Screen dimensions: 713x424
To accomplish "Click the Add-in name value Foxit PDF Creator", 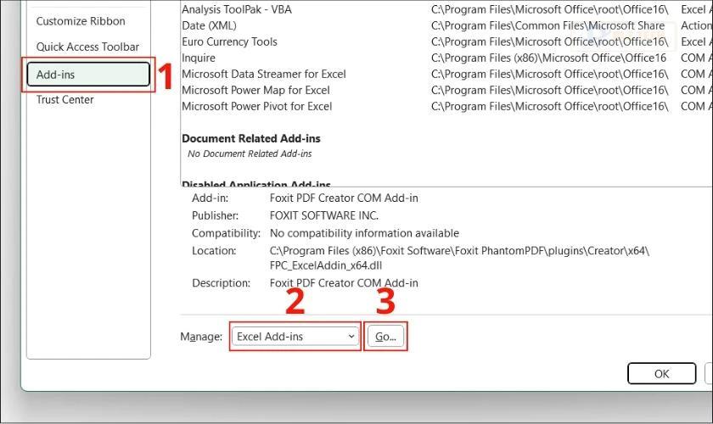I will point(344,198).
